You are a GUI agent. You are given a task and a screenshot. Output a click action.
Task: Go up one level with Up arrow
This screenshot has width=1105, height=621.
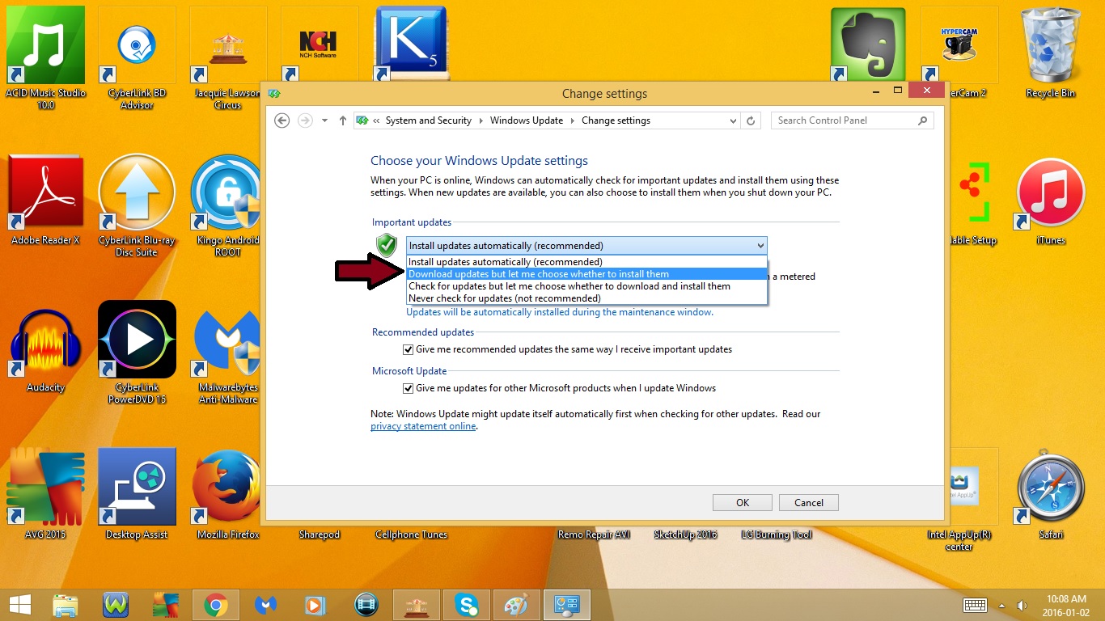(x=343, y=120)
